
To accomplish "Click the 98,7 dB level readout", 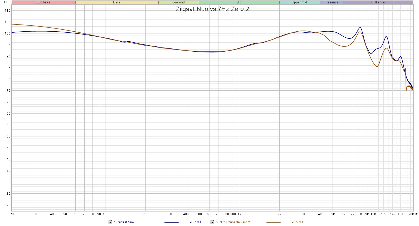I will 195,222.
